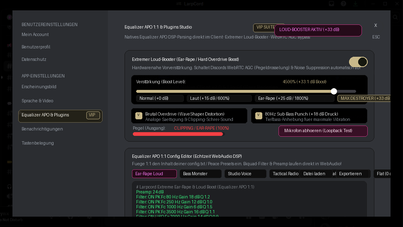Image resolution: width=403 pixels, height=227 pixels.
Task: Select Laut (+15 dB / 600%) preset
Action: (x=219, y=98)
